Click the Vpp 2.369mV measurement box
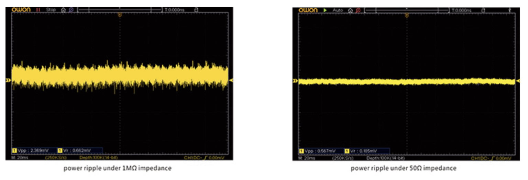Screen dimensions: 528x180 tap(34, 150)
